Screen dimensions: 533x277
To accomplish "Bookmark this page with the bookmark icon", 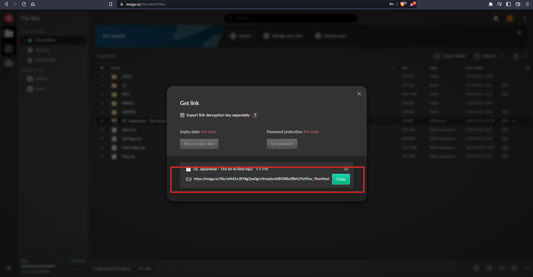I will (111, 4).
